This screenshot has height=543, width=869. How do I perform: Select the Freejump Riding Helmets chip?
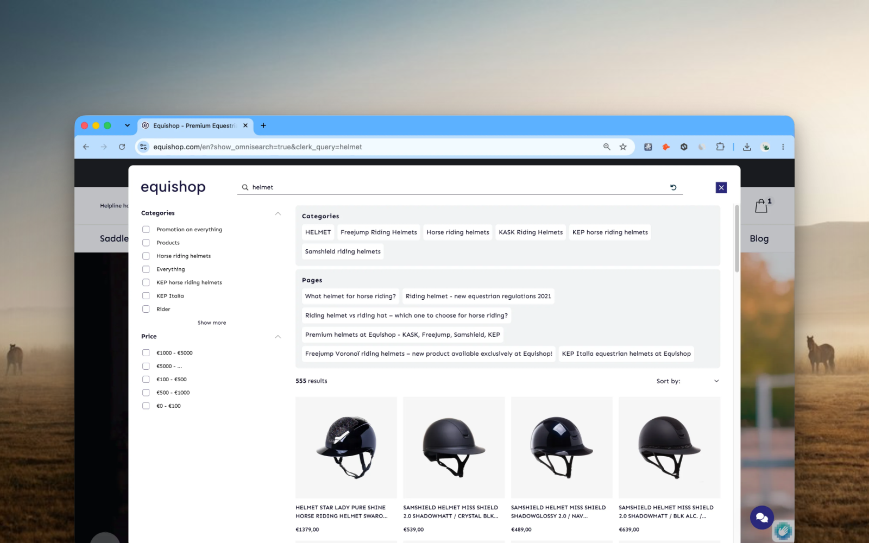[379, 232]
